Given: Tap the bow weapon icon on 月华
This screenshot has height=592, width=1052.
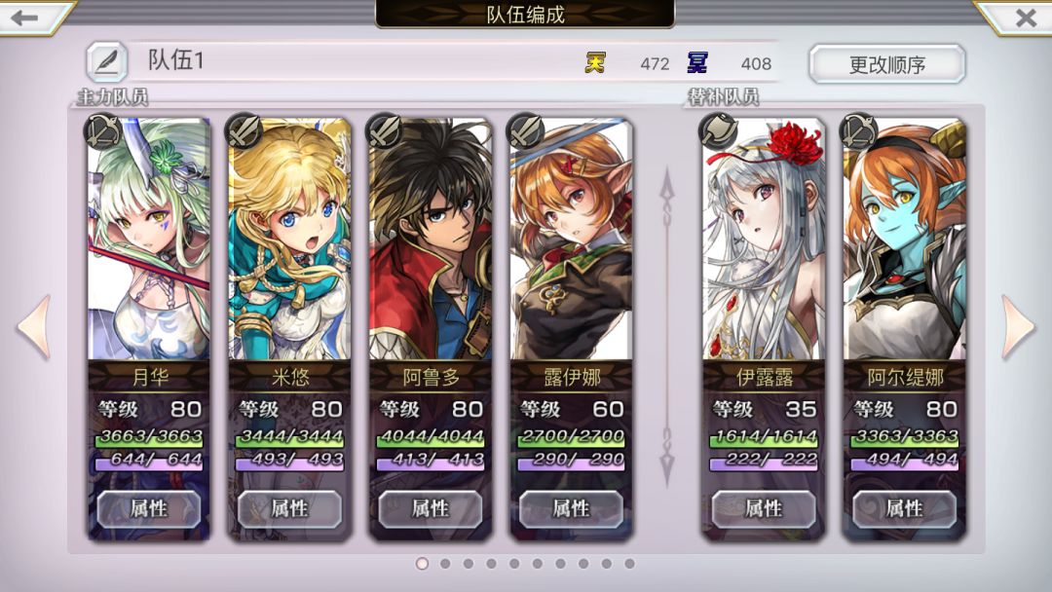Looking at the screenshot, I should tap(102, 130).
